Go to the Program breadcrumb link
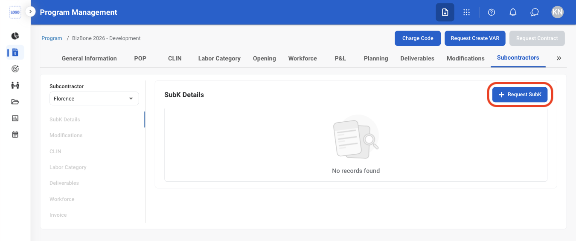576x241 pixels. tap(52, 38)
